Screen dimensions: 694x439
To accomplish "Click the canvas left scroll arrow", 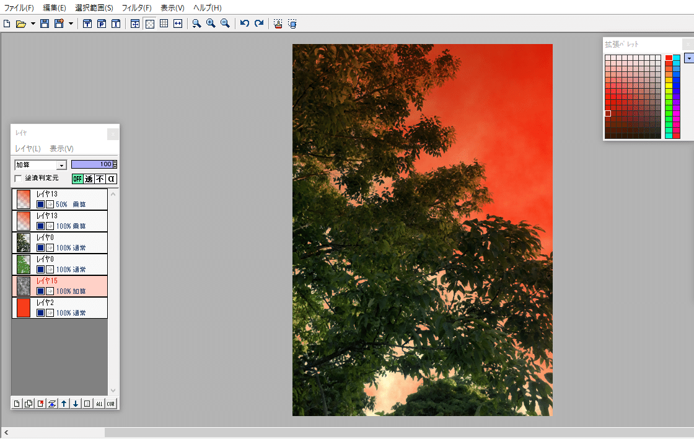I will pyautogui.click(x=6, y=432).
